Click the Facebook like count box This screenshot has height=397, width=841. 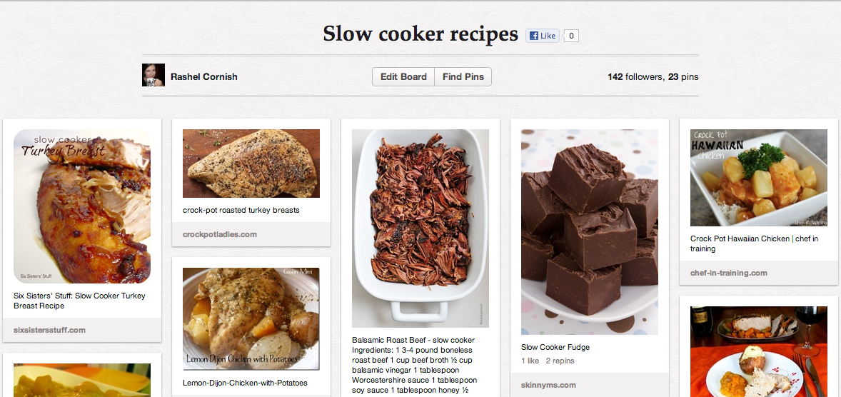[x=571, y=36]
